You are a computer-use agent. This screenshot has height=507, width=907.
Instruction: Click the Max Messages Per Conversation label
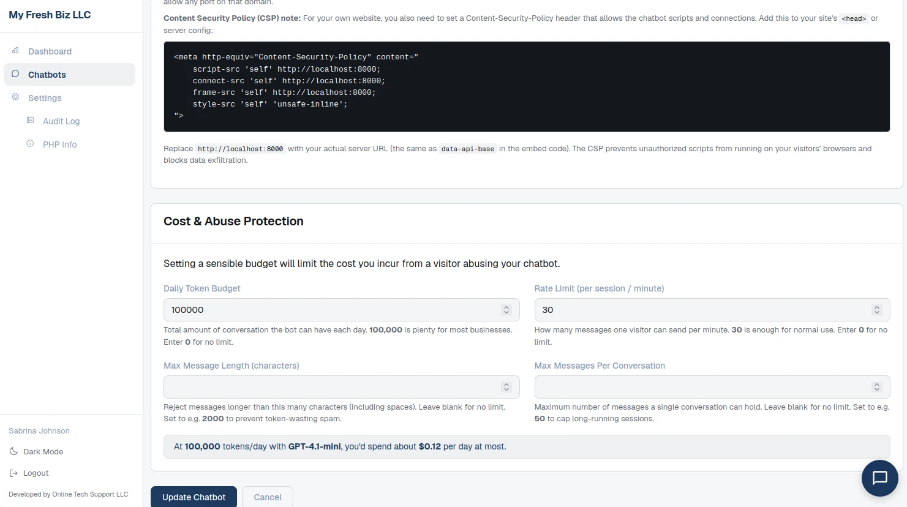600,366
